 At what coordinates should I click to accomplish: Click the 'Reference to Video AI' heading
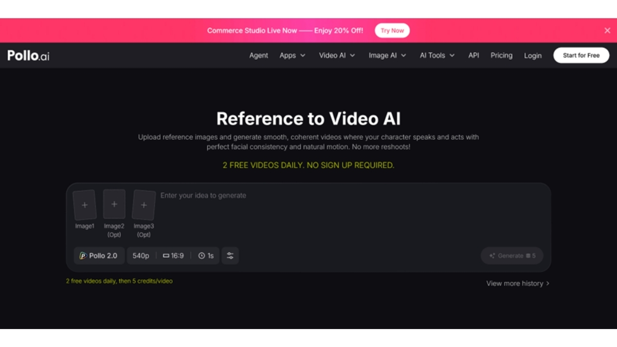308,119
